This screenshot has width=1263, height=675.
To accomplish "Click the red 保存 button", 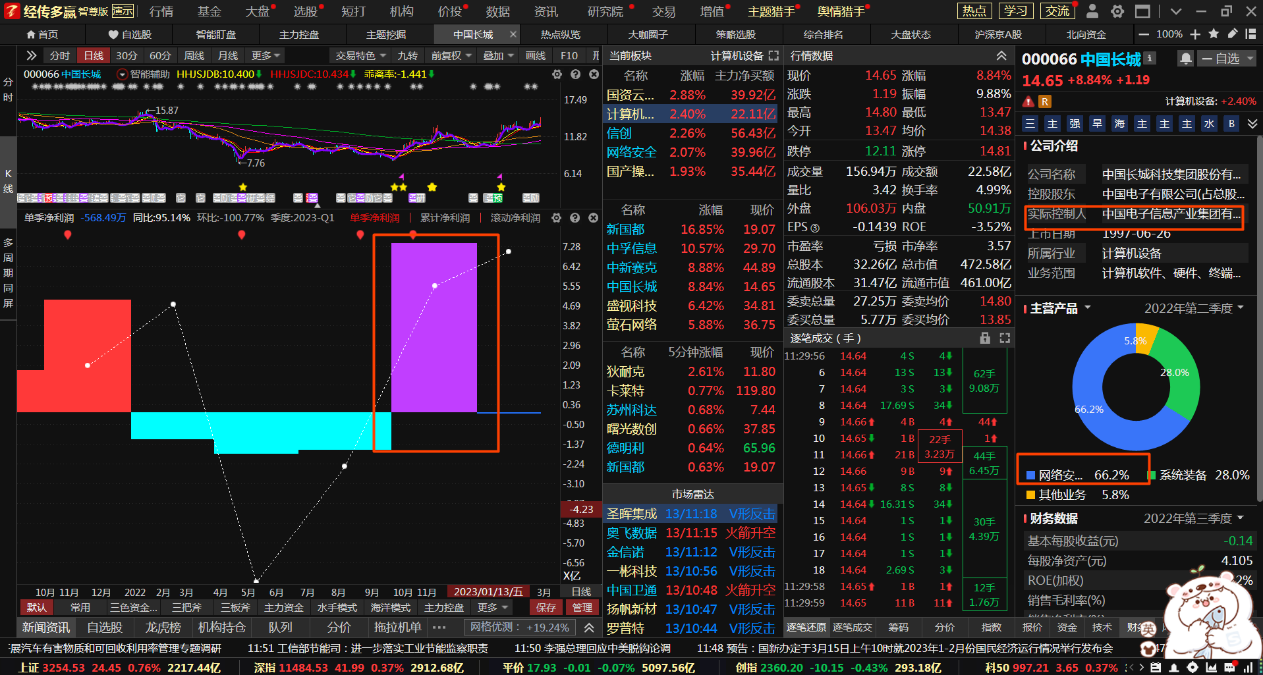I will 546,607.
